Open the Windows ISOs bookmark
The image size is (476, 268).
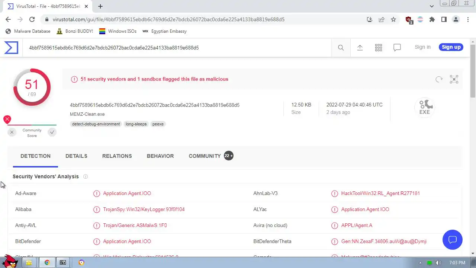118,31
